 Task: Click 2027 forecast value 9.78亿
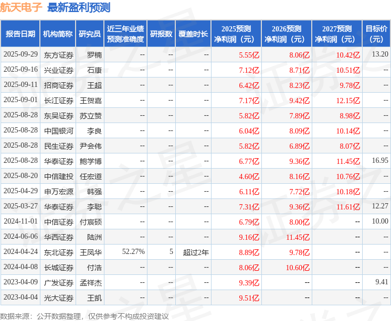coord(350,85)
